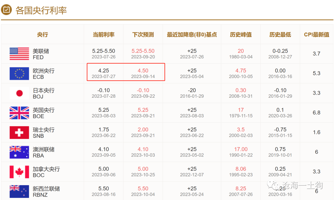The image size is (334, 200).
Task: Click BOE latest CPI value 6.8
Action: 317,112
